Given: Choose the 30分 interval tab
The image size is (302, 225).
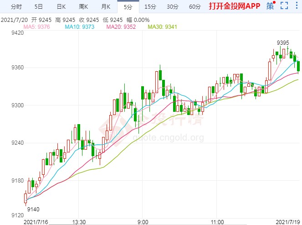Looking at the screenshot, I should [x=173, y=6].
